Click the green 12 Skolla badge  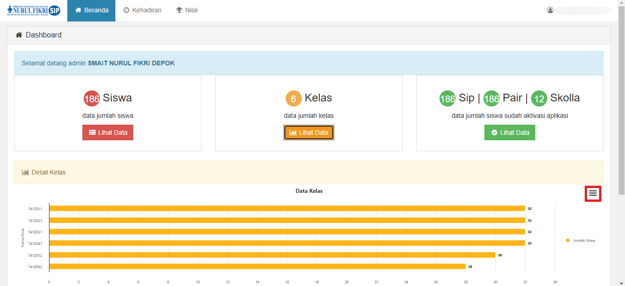tap(539, 99)
